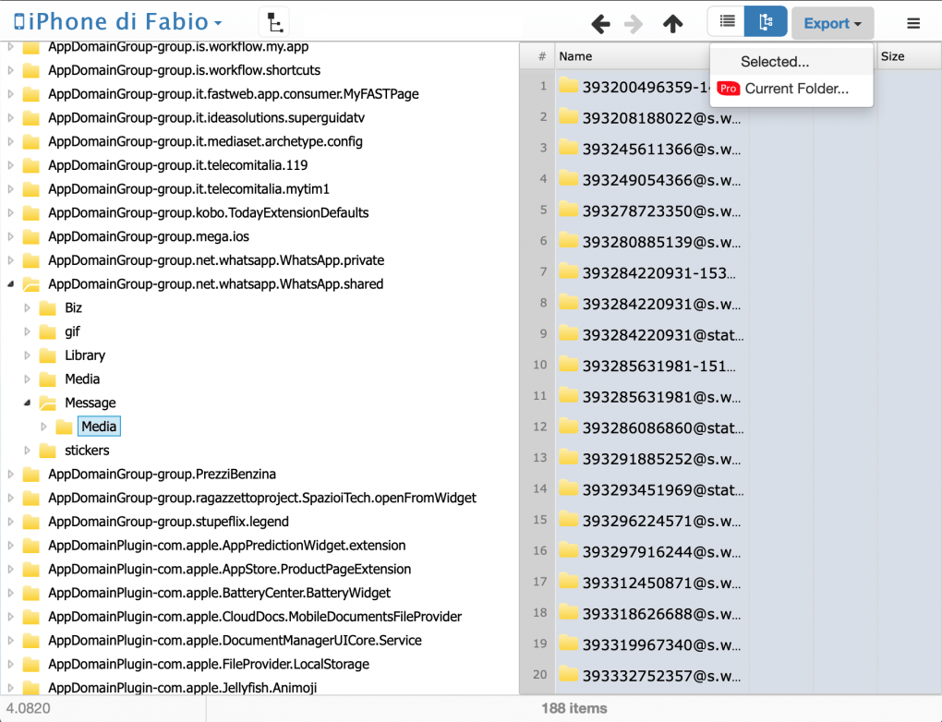Screen dimensions: 942x722
Task: Click folder icon of row 393245611366@s.w...
Action: pyautogui.click(x=568, y=148)
